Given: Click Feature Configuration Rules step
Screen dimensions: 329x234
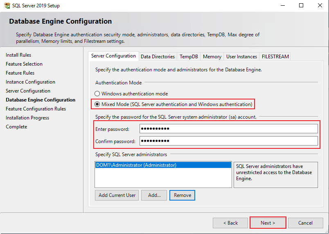Looking at the screenshot, I should [x=36, y=109].
